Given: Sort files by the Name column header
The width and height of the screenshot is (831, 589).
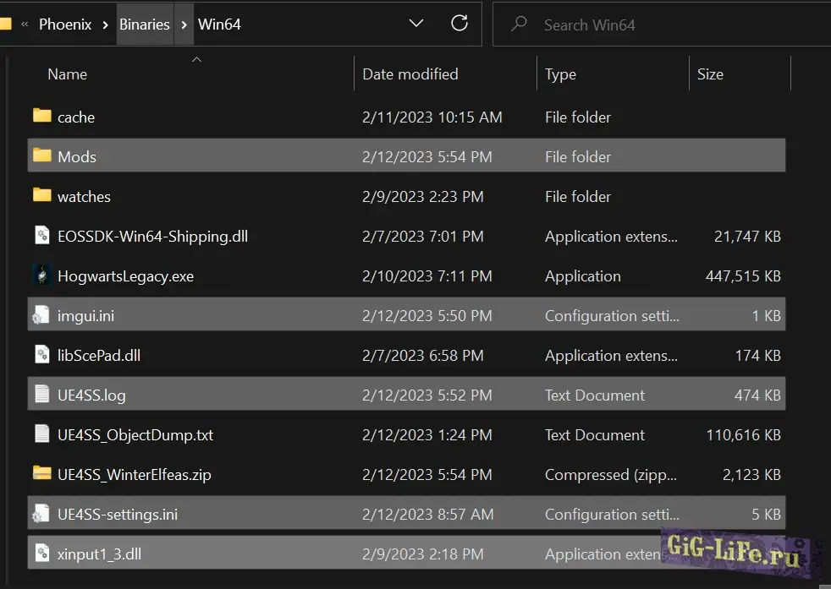Looking at the screenshot, I should tap(68, 74).
